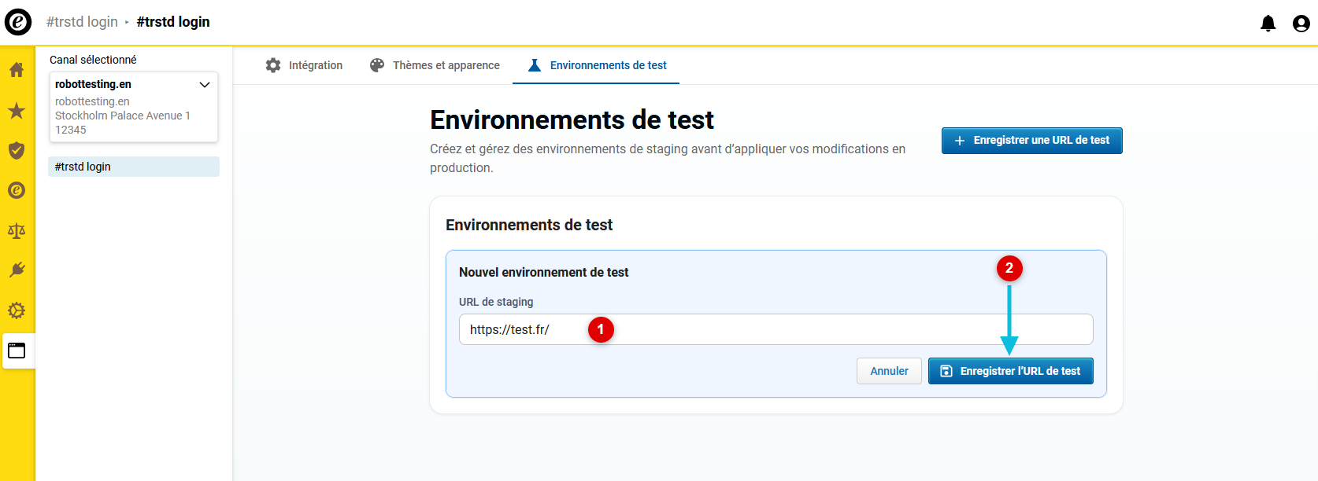Select #trstd login in the left panel
The height and width of the screenshot is (481, 1318).
tap(134, 167)
